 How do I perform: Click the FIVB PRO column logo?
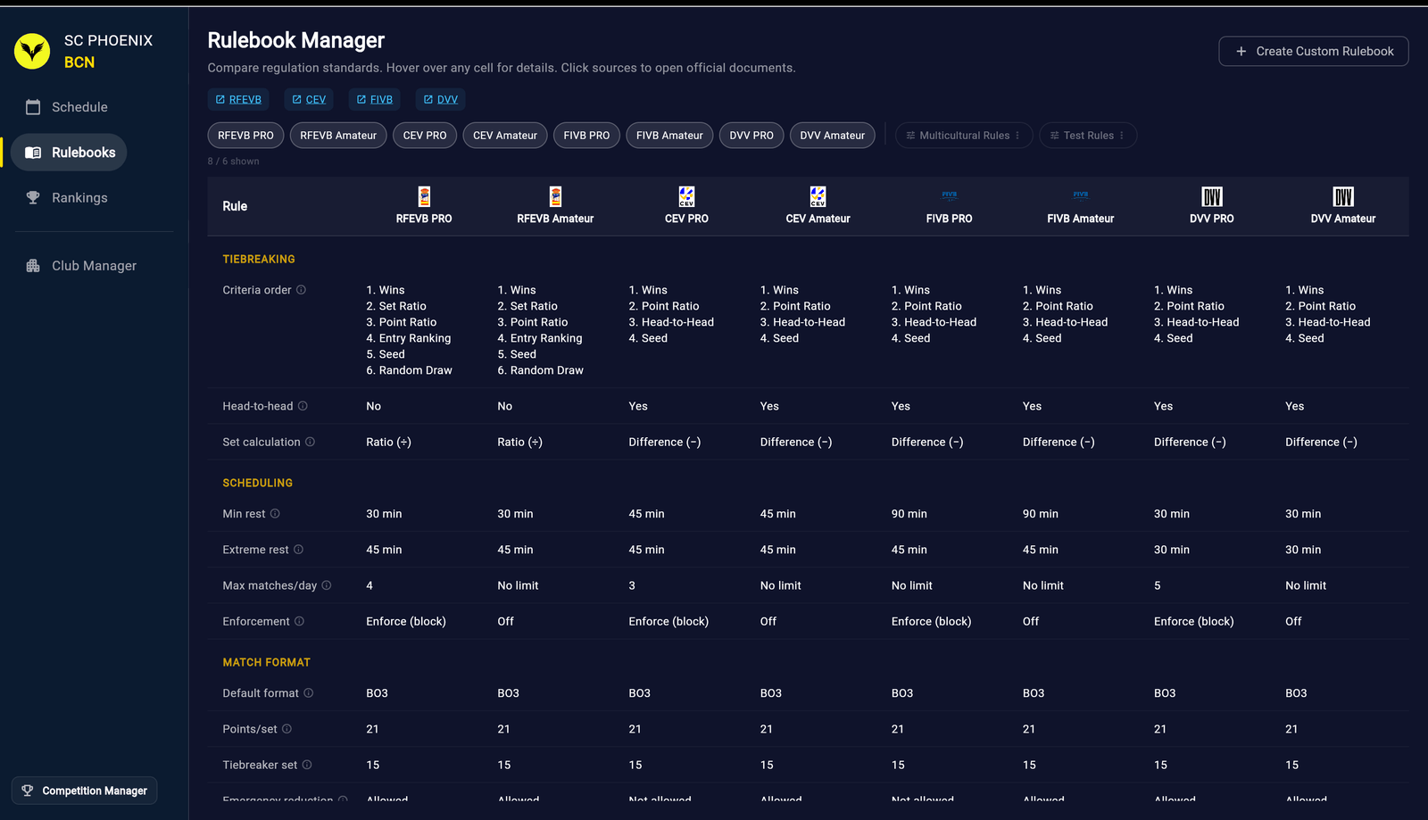(949, 195)
